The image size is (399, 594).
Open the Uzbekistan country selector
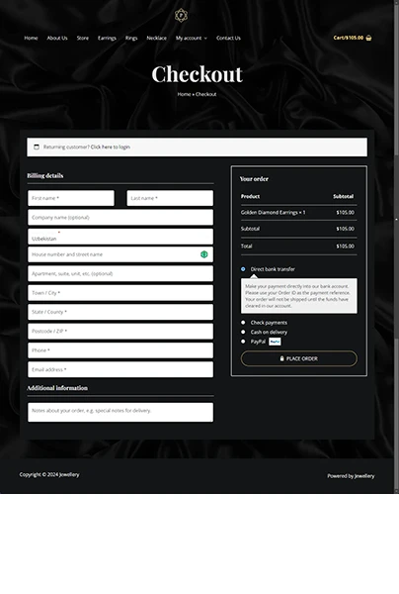point(120,237)
